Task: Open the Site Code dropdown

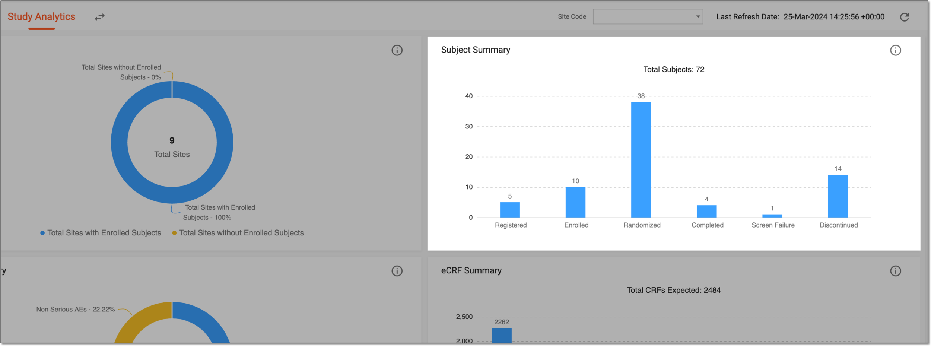Action: click(648, 17)
